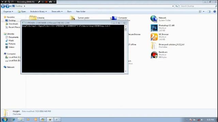The width and height of the screenshot is (218, 122).
Task: Select Libraries in the navigation pane
Action: pos(11,34)
